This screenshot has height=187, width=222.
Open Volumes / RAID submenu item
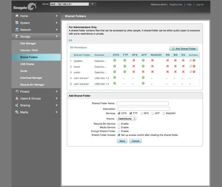tap(29, 50)
